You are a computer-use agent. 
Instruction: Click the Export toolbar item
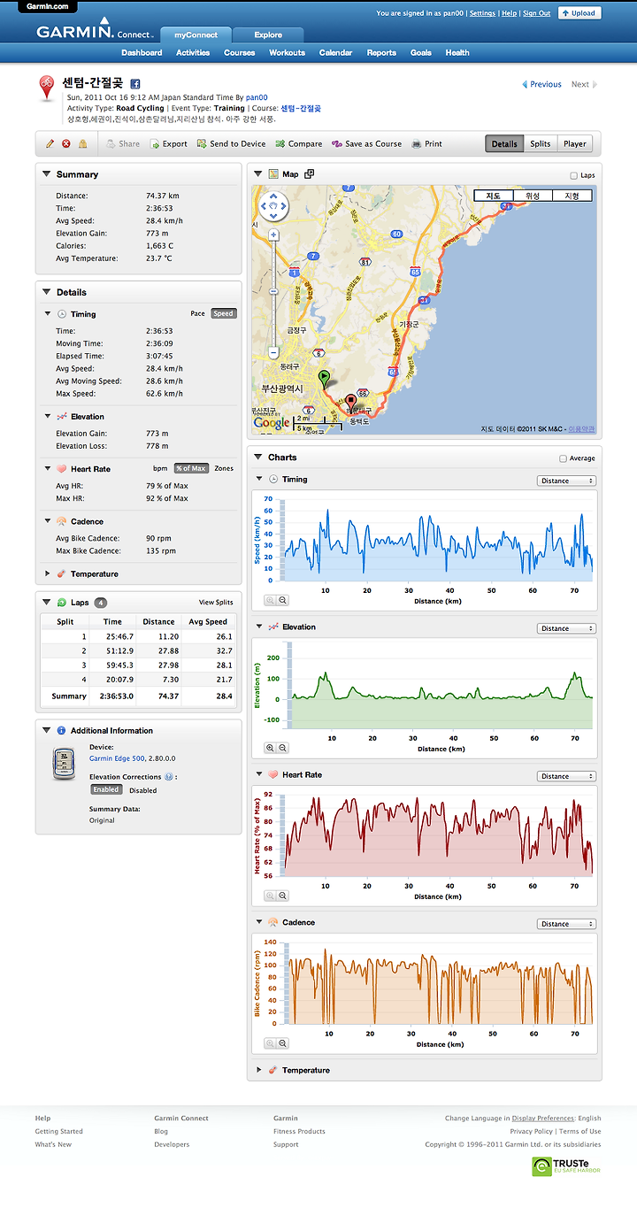pos(168,144)
